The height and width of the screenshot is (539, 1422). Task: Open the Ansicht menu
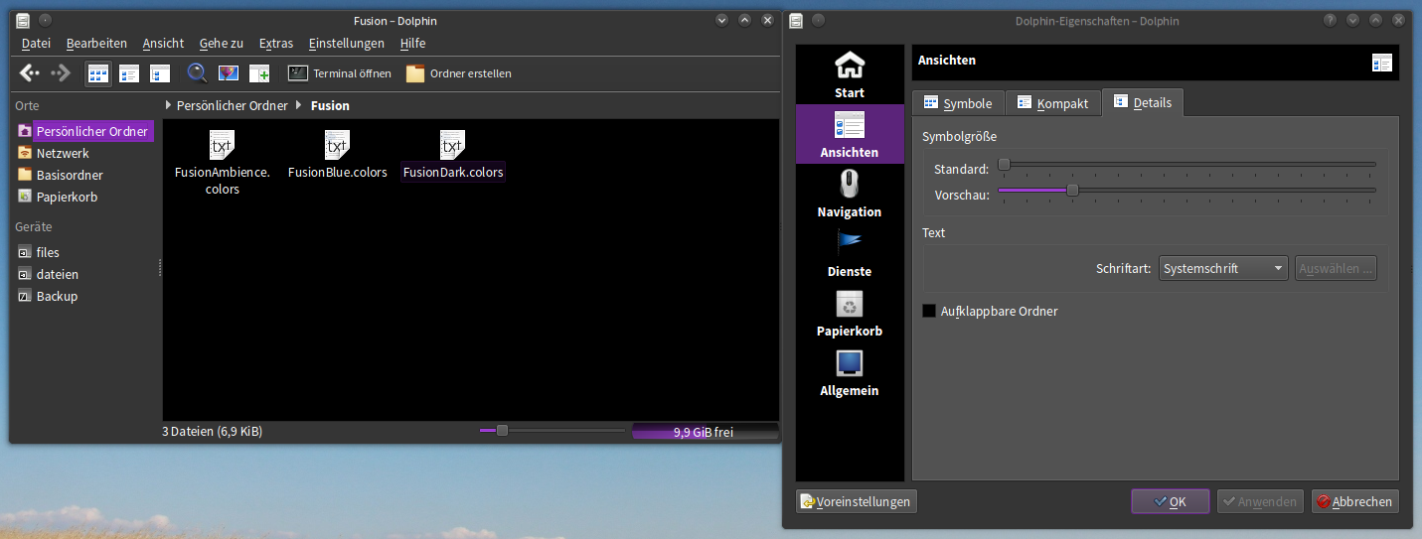pyautogui.click(x=163, y=43)
